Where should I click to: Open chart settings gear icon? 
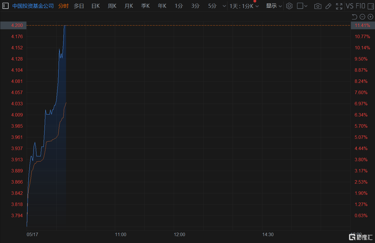(289, 6)
